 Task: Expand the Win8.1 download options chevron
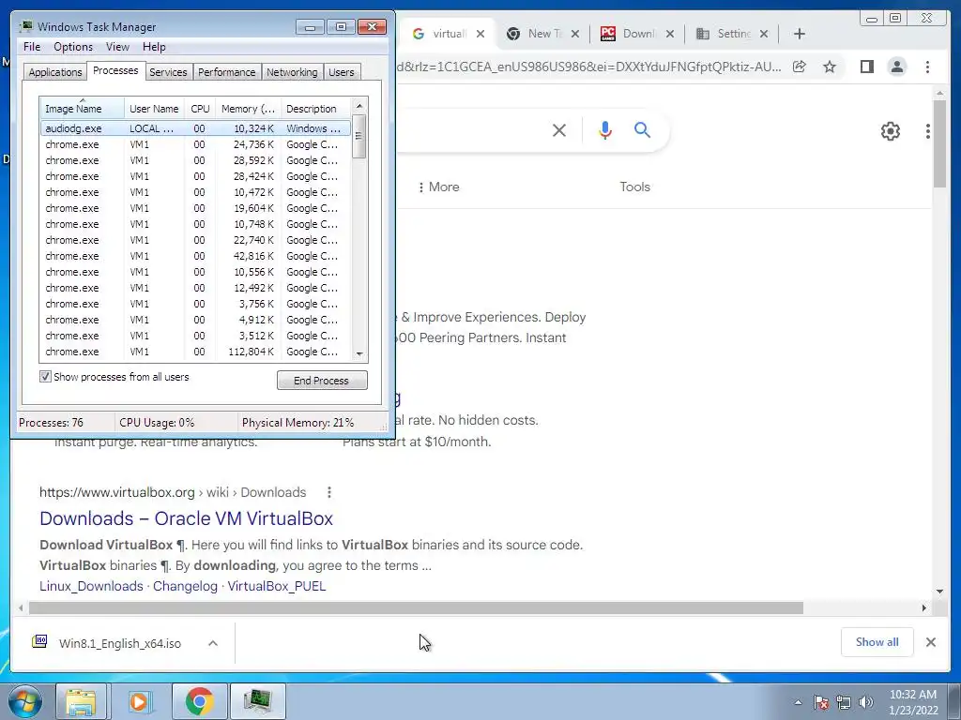[x=213, y=643]
